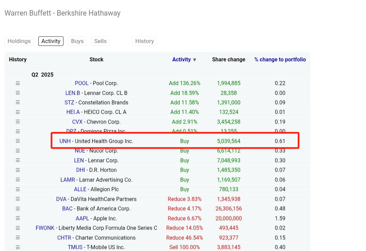
Task: Visit the UNH ticker link
Action: 65,141
